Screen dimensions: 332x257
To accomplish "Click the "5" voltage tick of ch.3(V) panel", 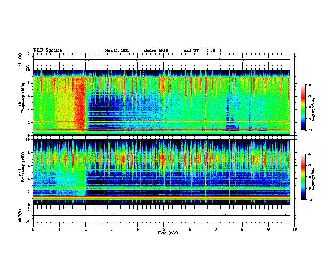I will (x=29, y=209).
